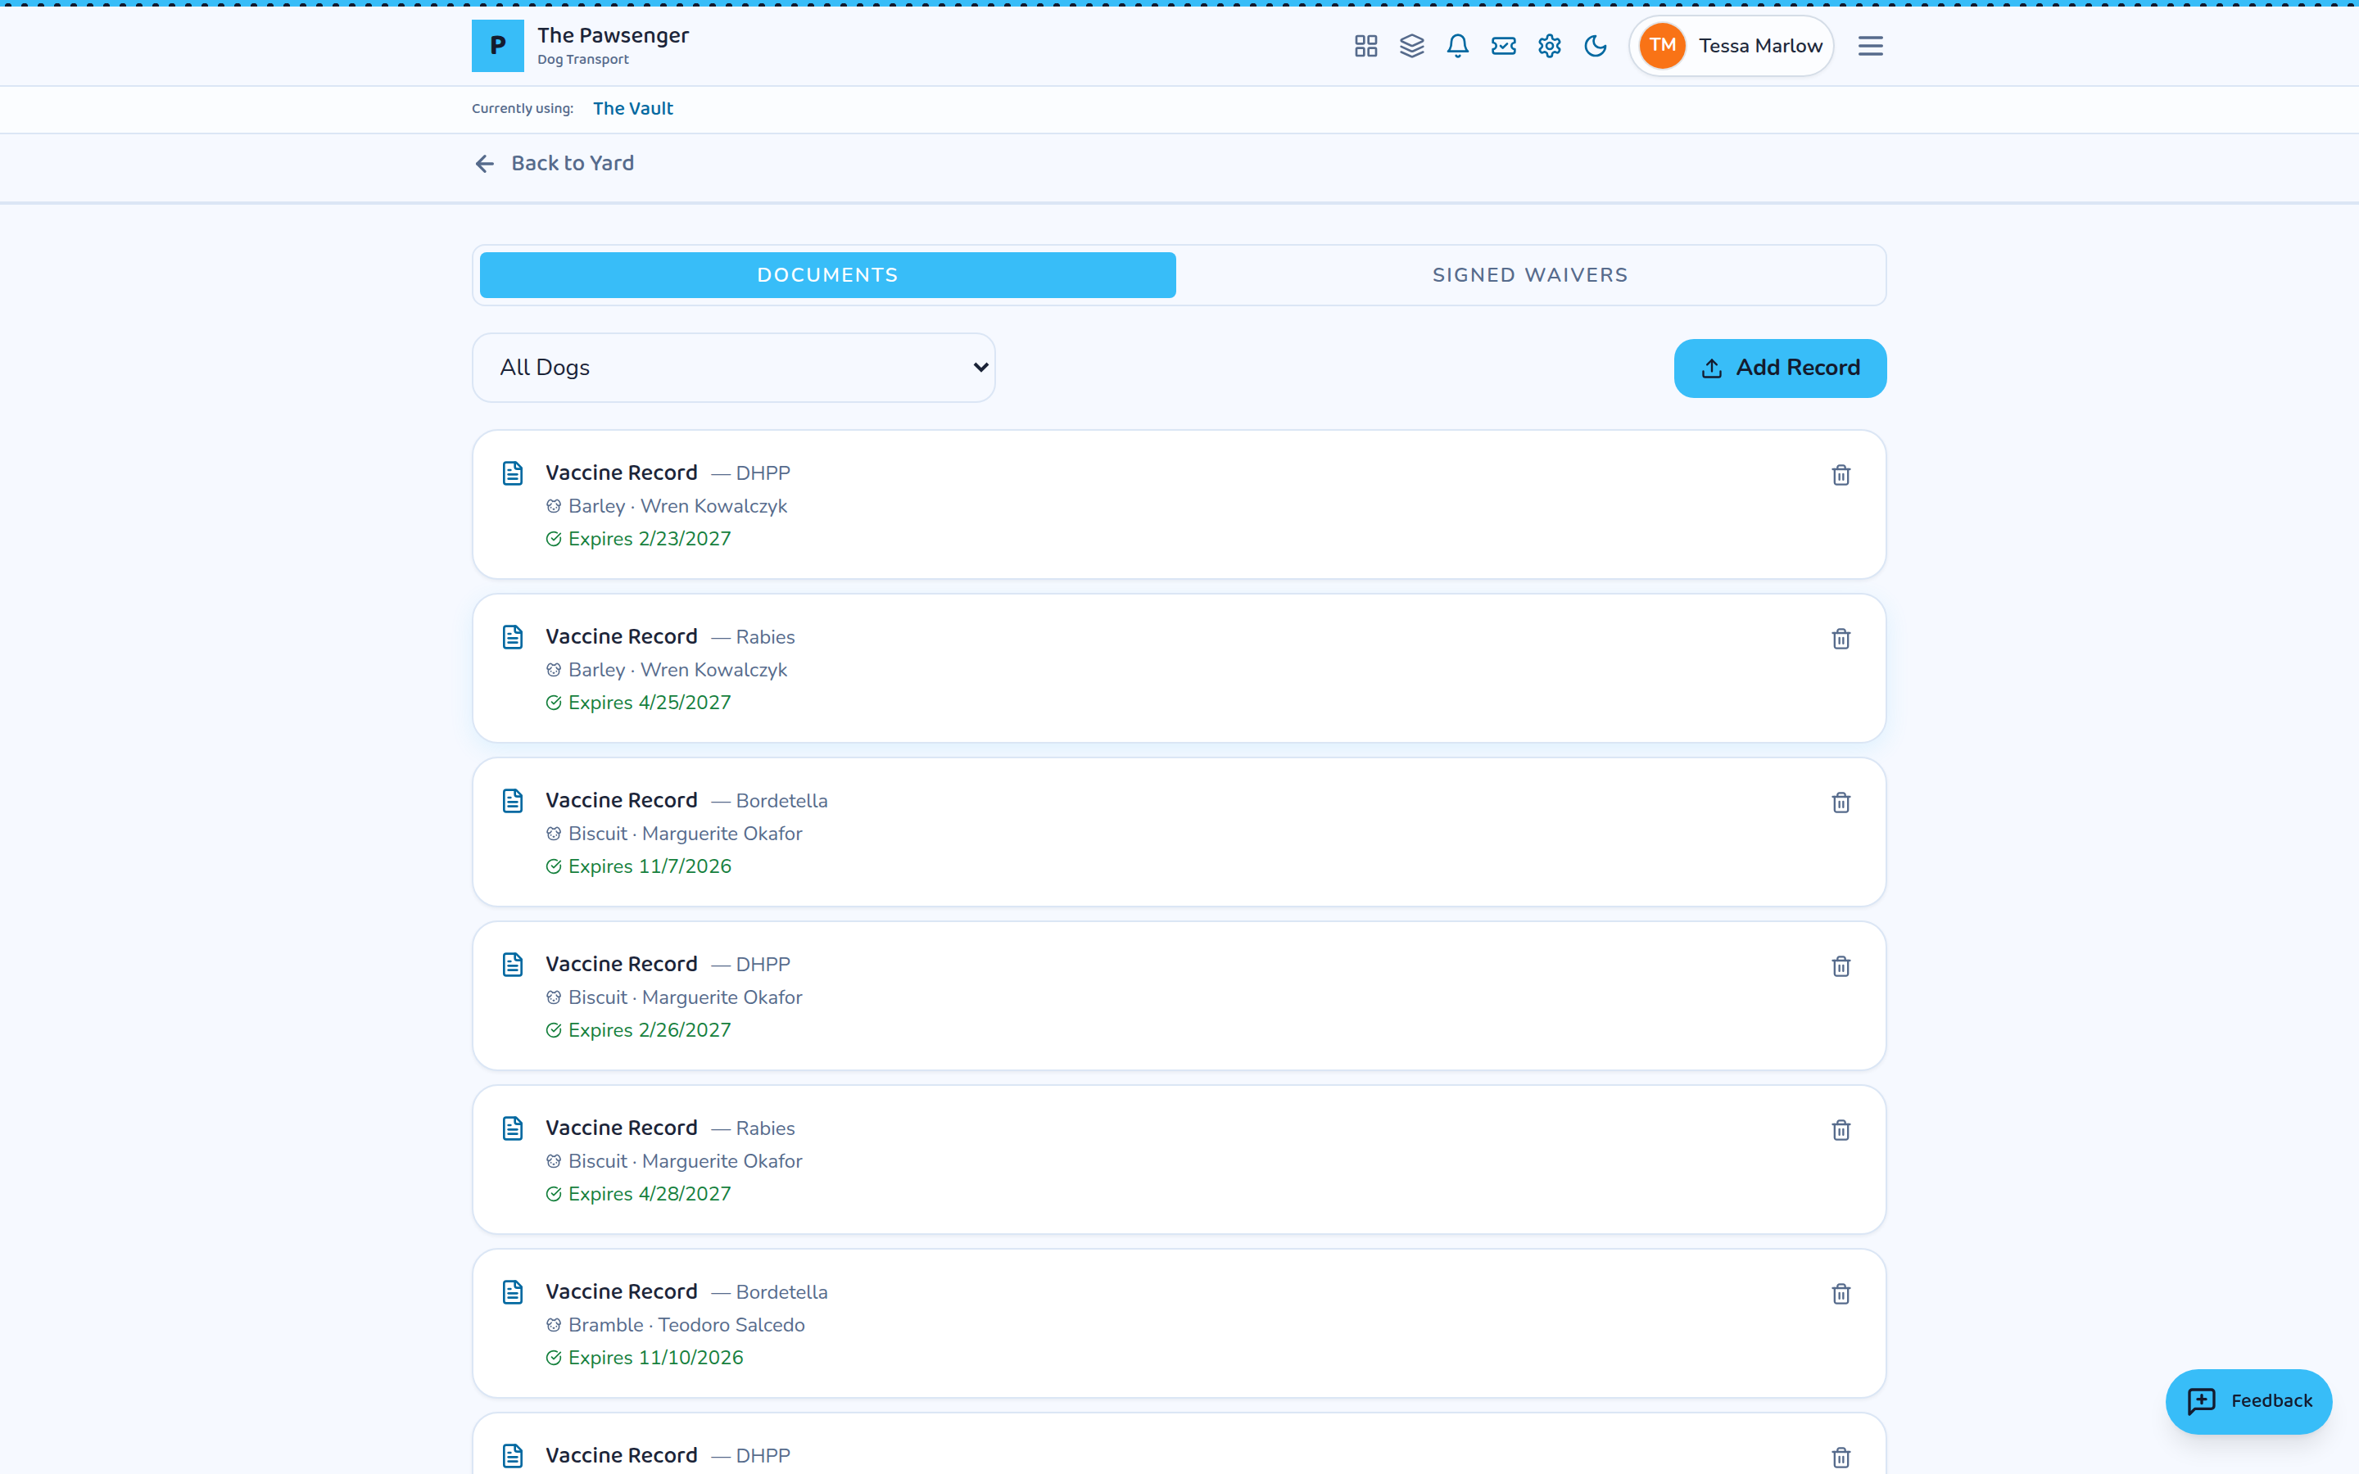This screenshot has width=2359, height=1474.
Task: Open Tessa Marlow profile menu
Action: coord(1732,46)
